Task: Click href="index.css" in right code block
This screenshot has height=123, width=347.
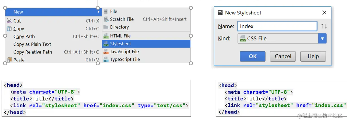Action: click(x=320, y=105)
